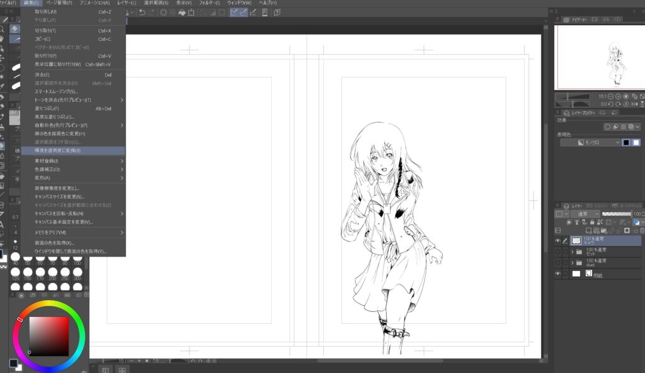Click the Undo arrow in the command bar

tap(144, 13)
